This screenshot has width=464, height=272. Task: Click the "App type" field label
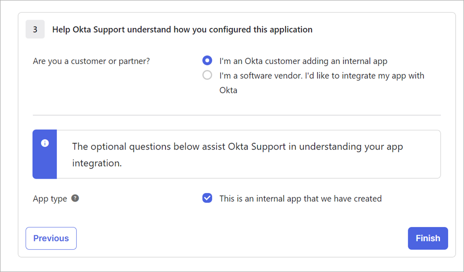(50, 199)
